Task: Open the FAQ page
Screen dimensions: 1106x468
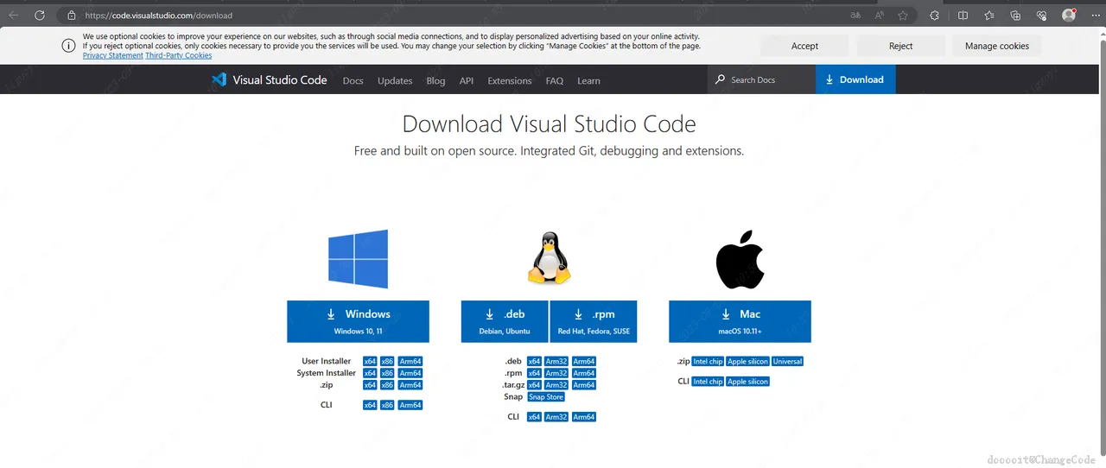Action: [x=555, y=80]
